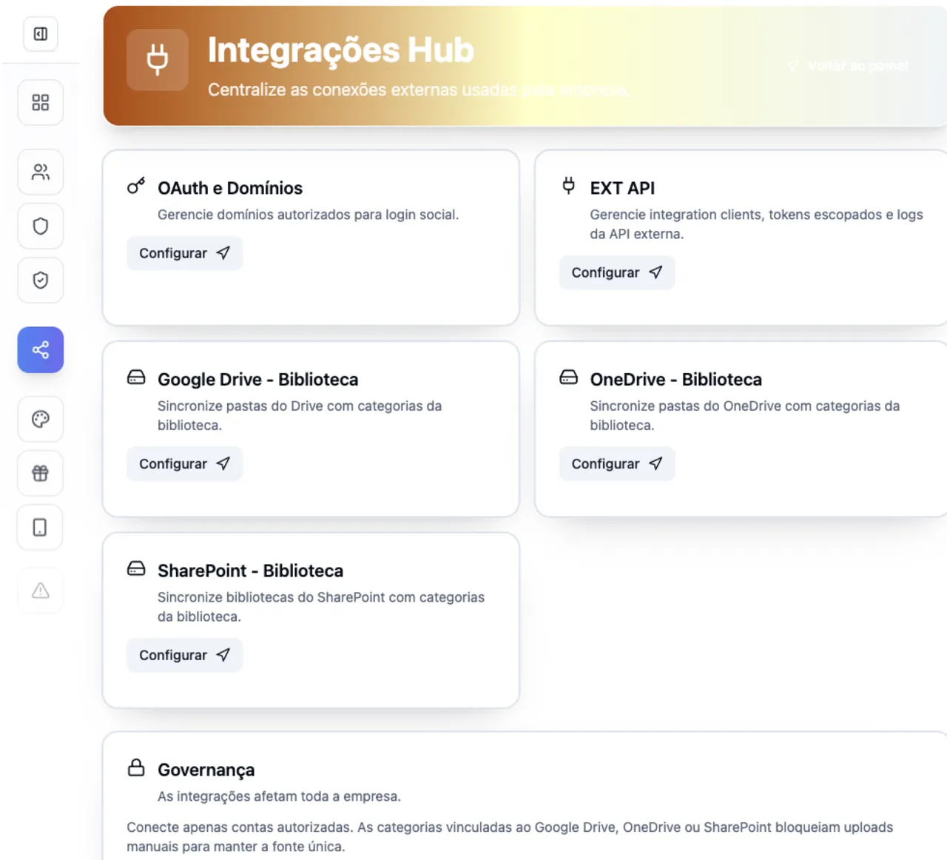Configure OAuth e Domínios
Viewport: 947px width, 860px height.
(x=184, y=253)
